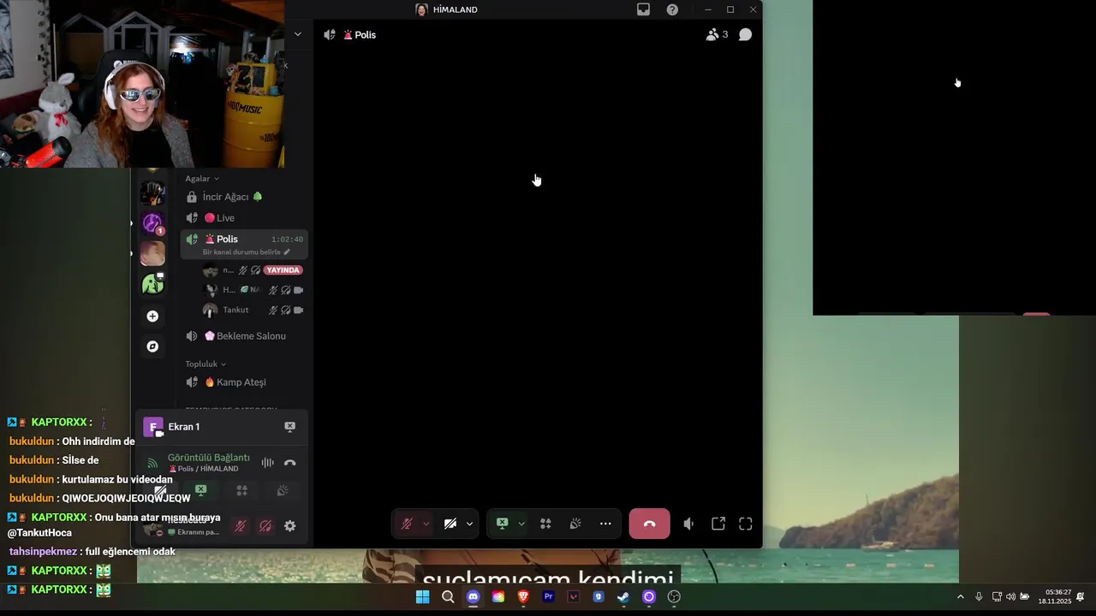Open user settings gear icon

(290, 526)
